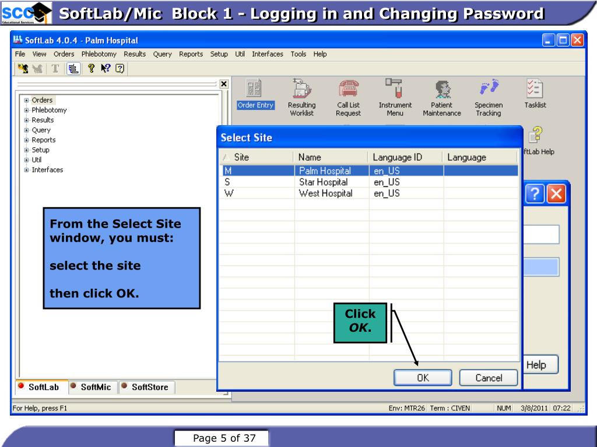The image size is (597, 447).
Task: Click the grey letter T toolbar icon
Action: coord(55,69)
